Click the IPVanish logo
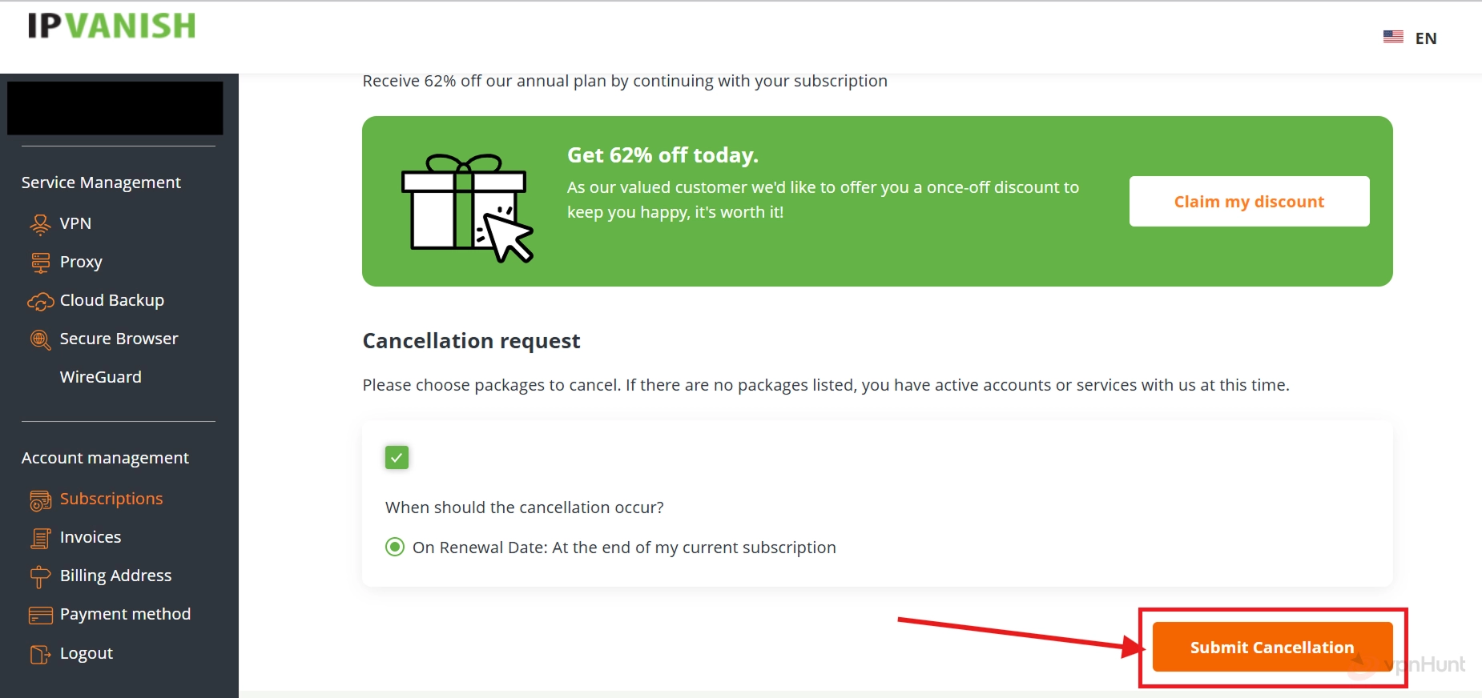The width and height of the screenshot is (1482, 698). click(x=112, y=26)
